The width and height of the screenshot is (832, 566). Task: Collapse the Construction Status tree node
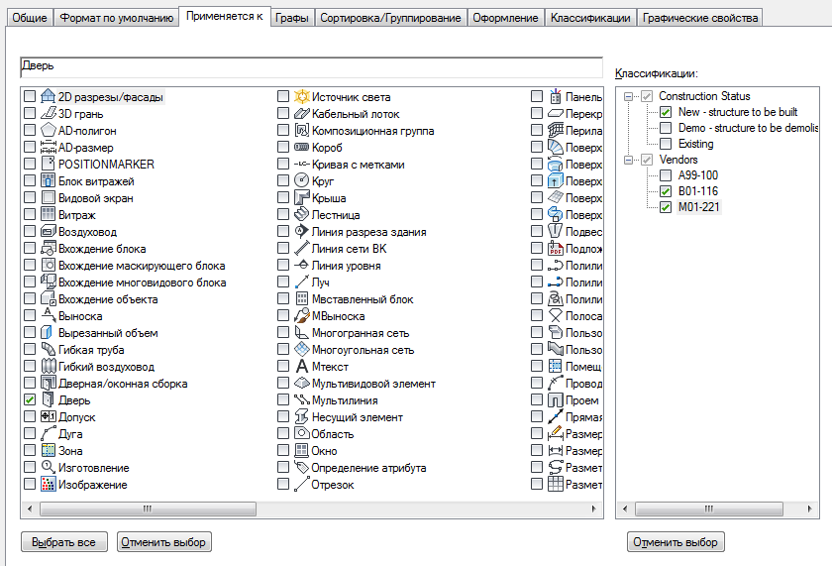[x=628, y=96]
